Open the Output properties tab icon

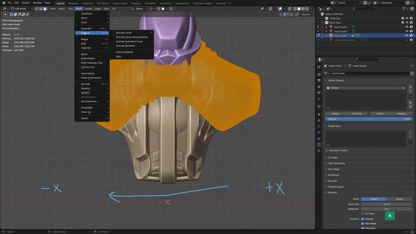tap(319, 81)
